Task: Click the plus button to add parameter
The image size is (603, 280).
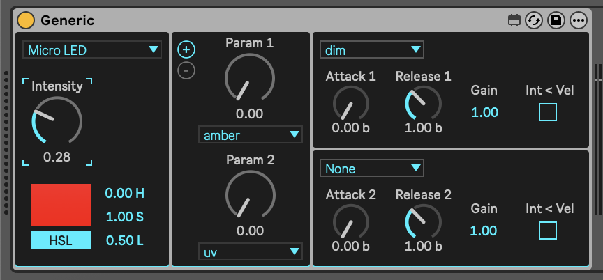Action: point(186,49)
